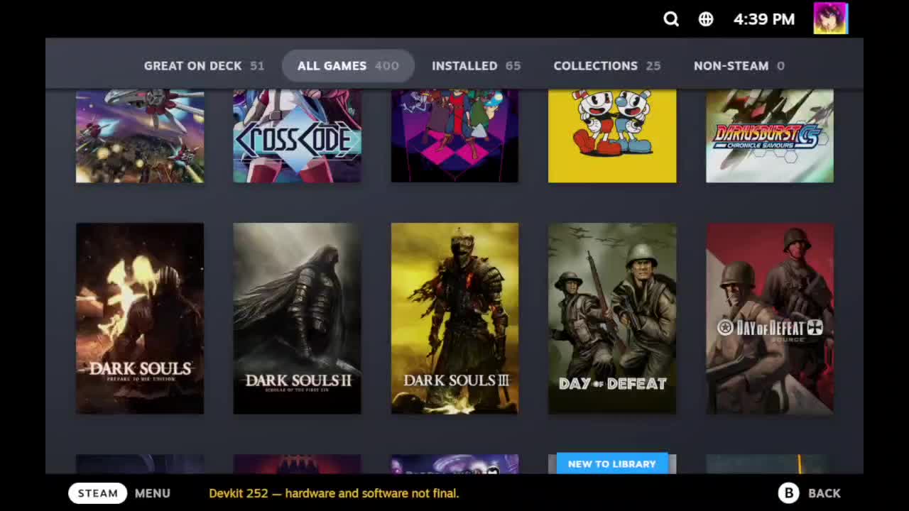Open the Installed tab
Viewport: 909px width, 511px height.
click(476, 66)
